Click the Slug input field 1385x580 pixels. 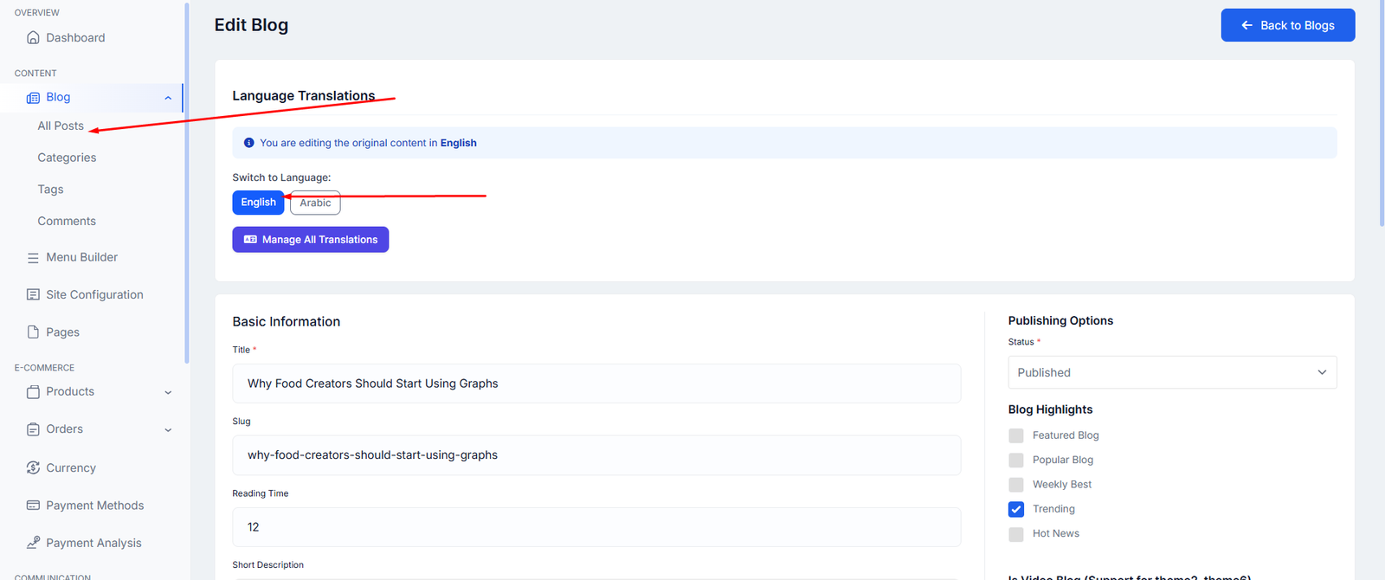point(596,455)
